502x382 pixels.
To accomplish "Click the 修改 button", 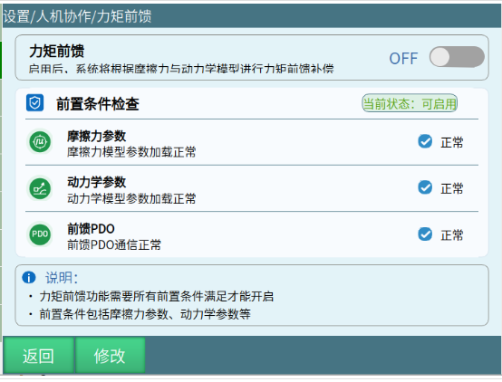I will (x=110, y=356).
